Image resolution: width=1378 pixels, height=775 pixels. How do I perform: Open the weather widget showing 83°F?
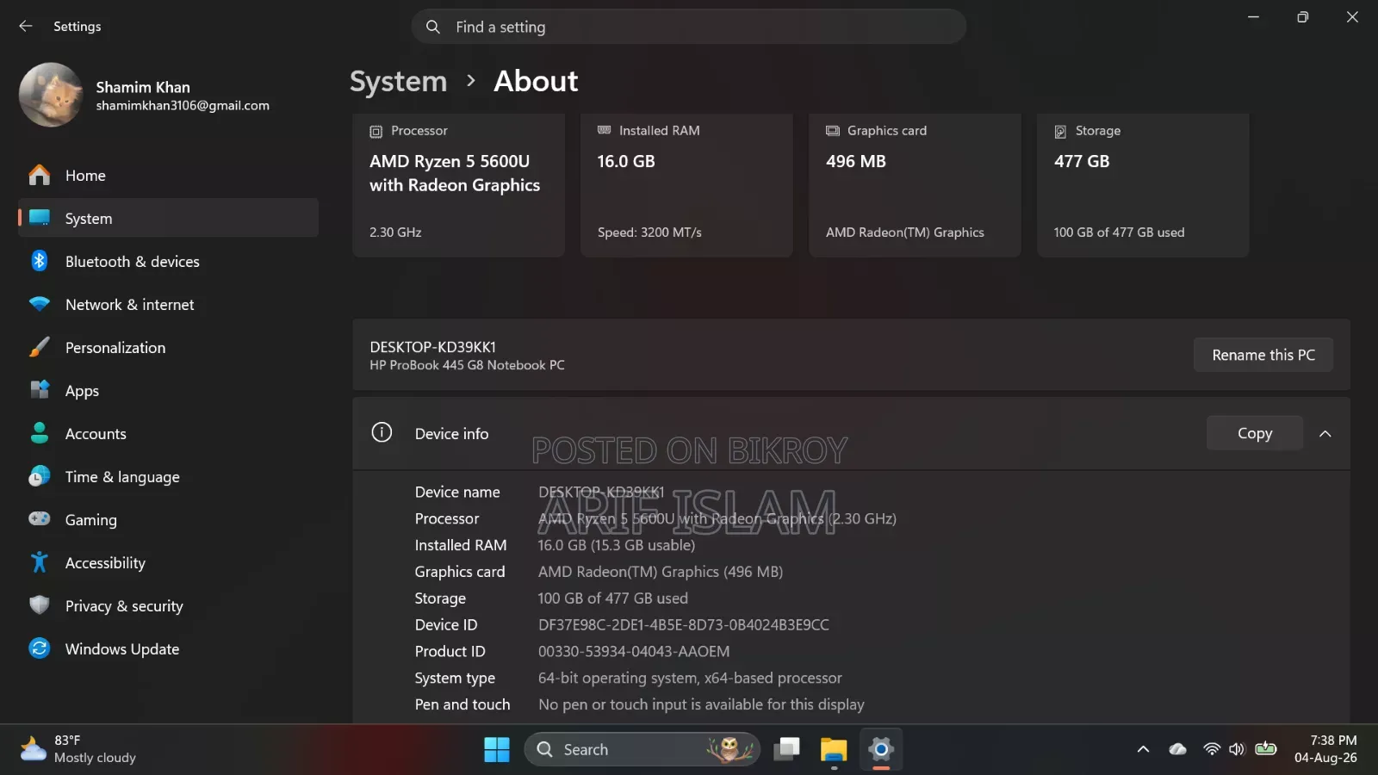tap(79, 749)
